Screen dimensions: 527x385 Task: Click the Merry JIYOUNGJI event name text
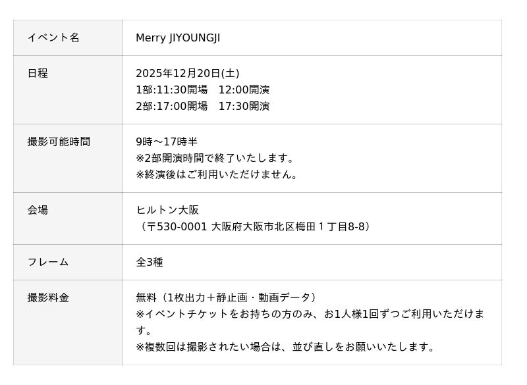click(178, 38)
